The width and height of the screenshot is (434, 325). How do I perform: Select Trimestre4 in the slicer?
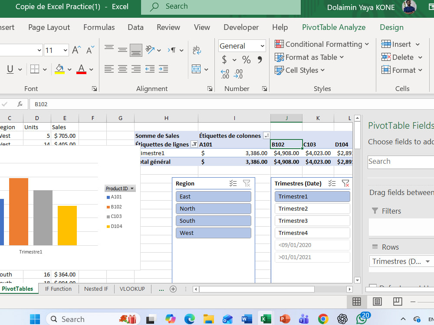(312, 233)
